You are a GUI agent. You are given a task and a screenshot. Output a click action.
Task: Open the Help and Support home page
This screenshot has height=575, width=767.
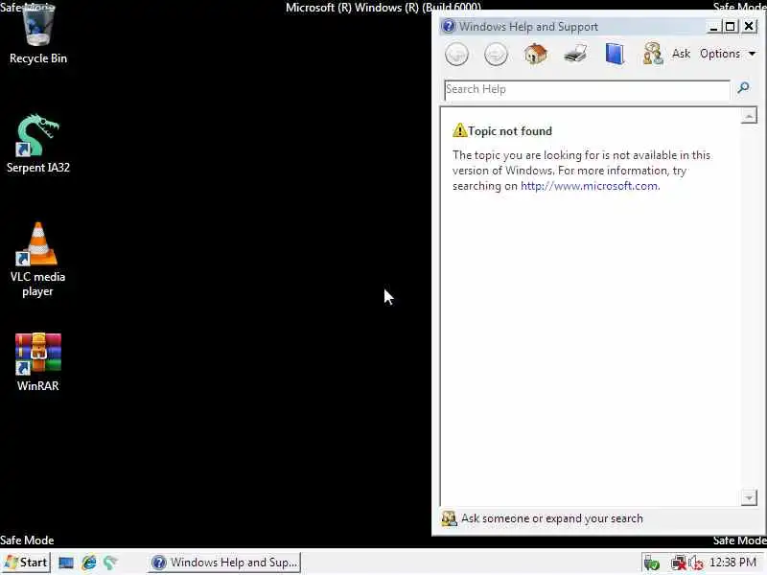point(536,54)
